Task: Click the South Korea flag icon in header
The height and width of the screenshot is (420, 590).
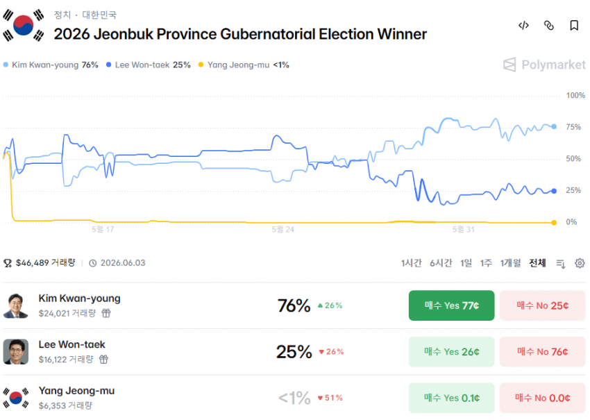Action: (23, 25)
